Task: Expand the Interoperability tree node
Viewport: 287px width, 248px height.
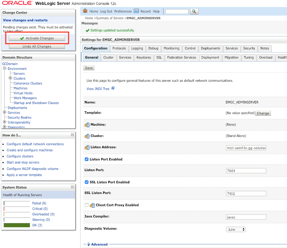Action: click(4, 122)
